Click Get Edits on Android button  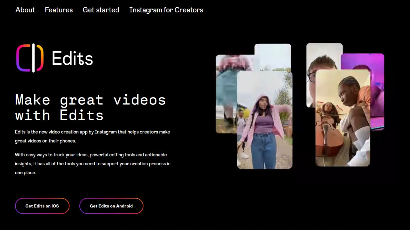tap(111, 206)
